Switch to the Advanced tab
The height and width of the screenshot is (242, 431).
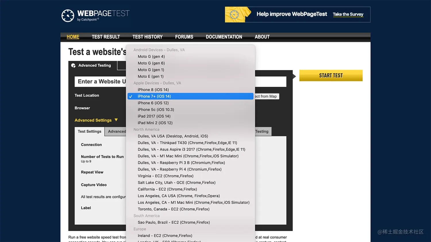[x=116, y=131]
